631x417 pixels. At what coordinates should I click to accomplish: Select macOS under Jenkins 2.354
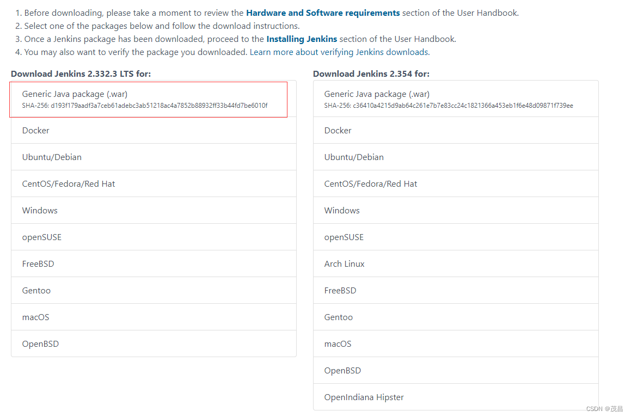456,344
